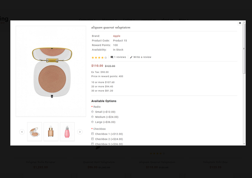The height and width of the screenshot is (178, 252).
Task: Select the Large (+$36.00) radio option
Action: tap(92, 122)
